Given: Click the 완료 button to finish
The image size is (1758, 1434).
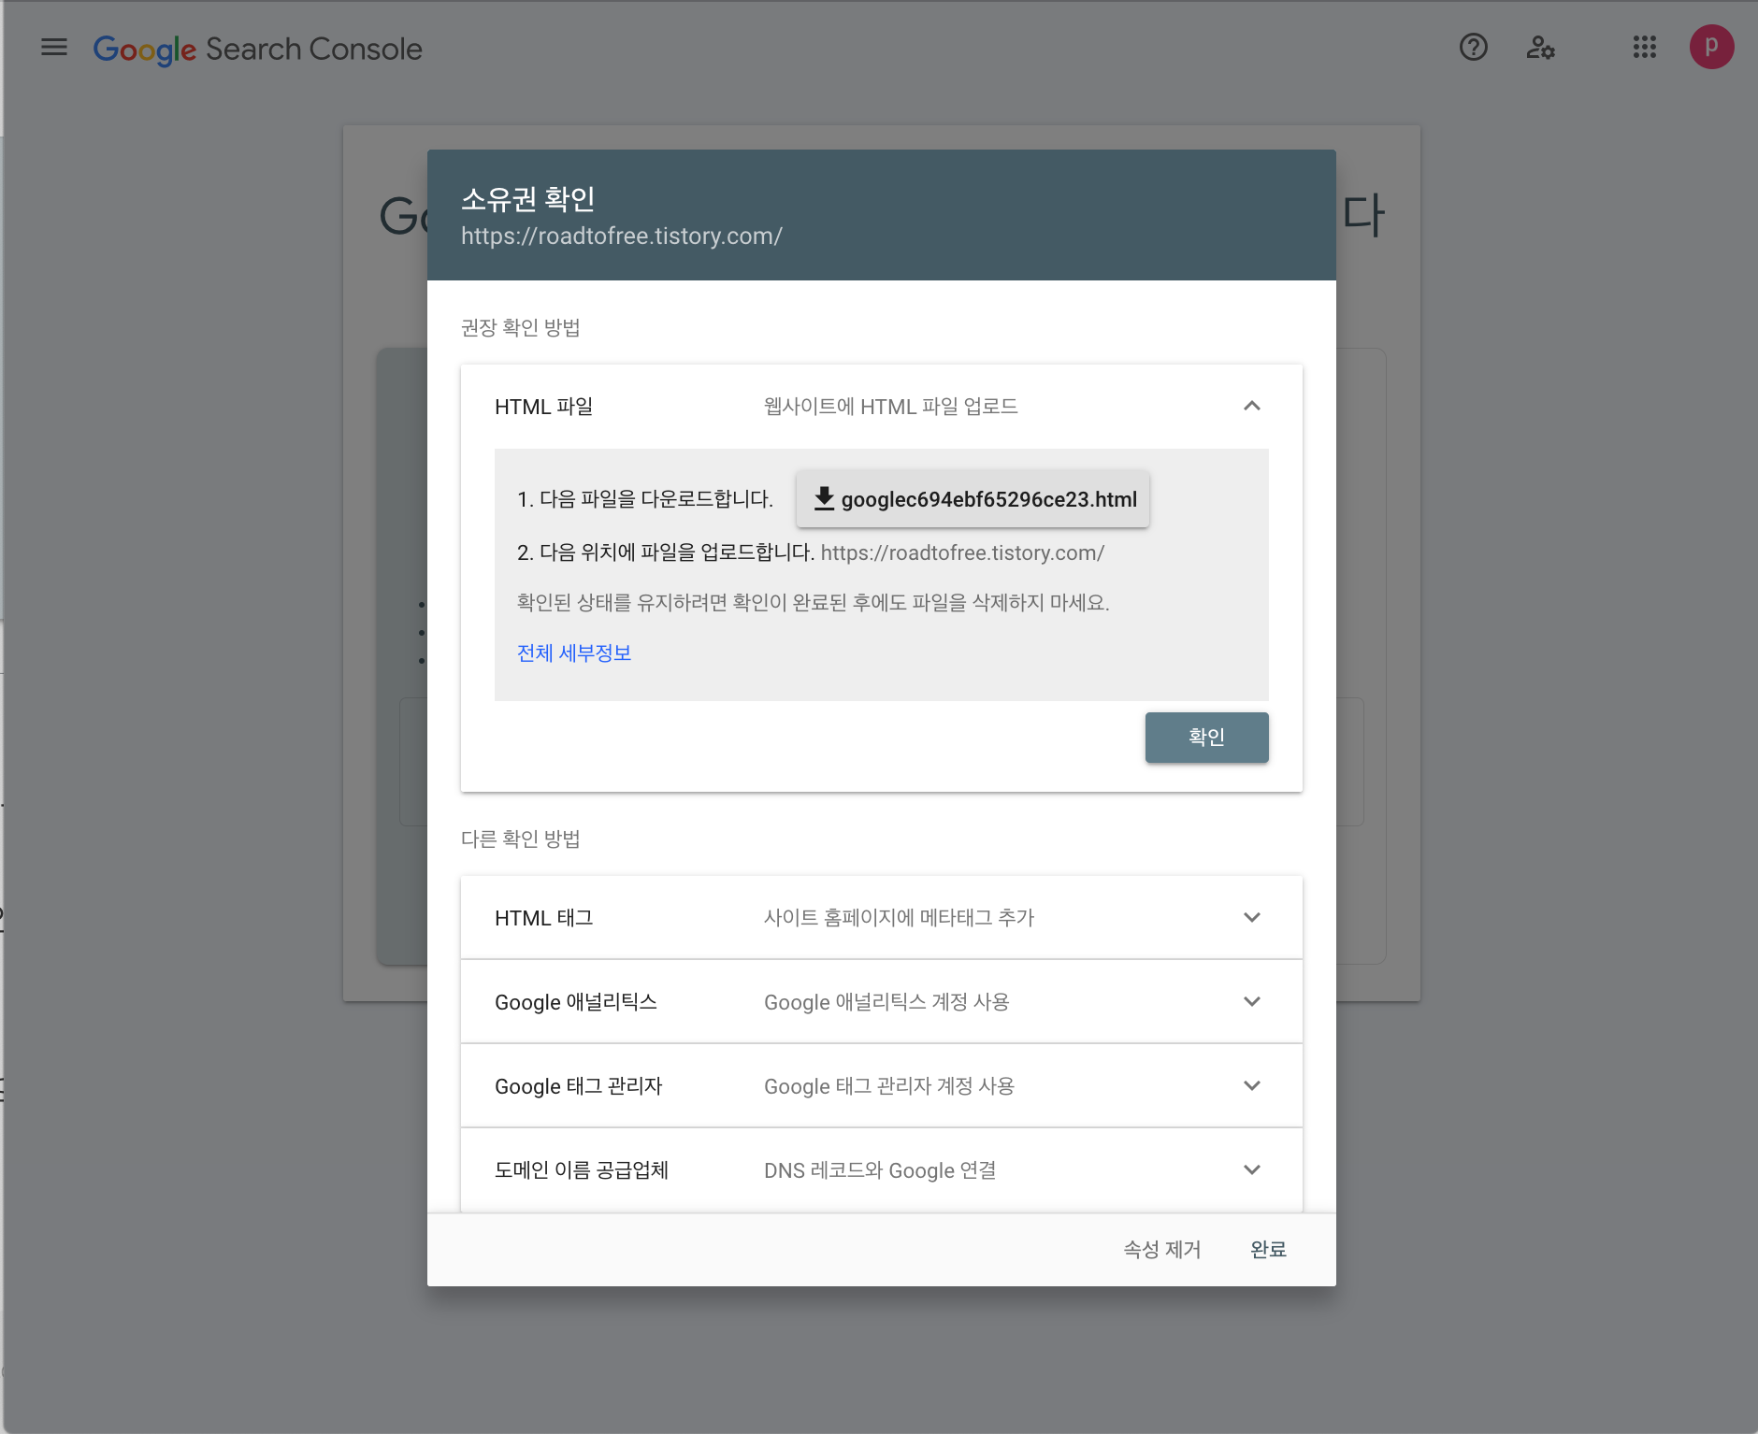Looking at the screenshot, I should 1268,1250.
